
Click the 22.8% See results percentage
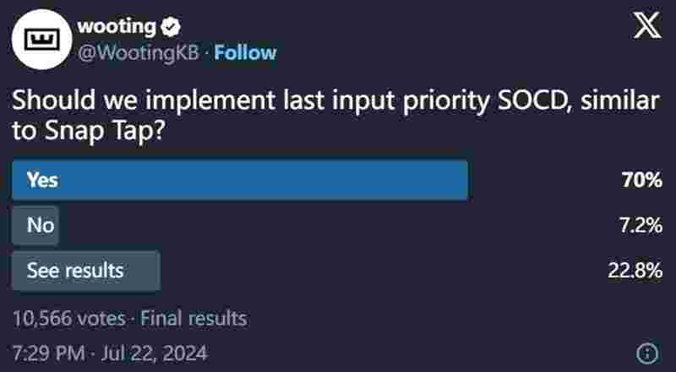coord(635,271)
